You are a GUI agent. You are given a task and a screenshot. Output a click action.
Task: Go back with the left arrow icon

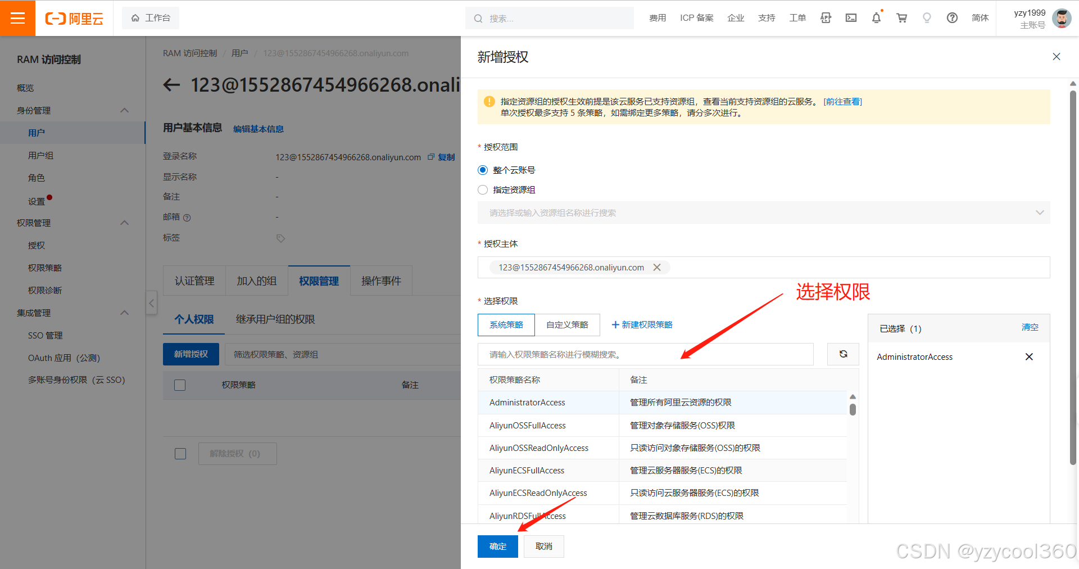click(171, 85)
